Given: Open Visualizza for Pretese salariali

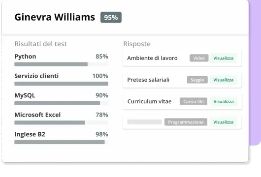Looking at the screenshot, I should (x=224, y=80).
